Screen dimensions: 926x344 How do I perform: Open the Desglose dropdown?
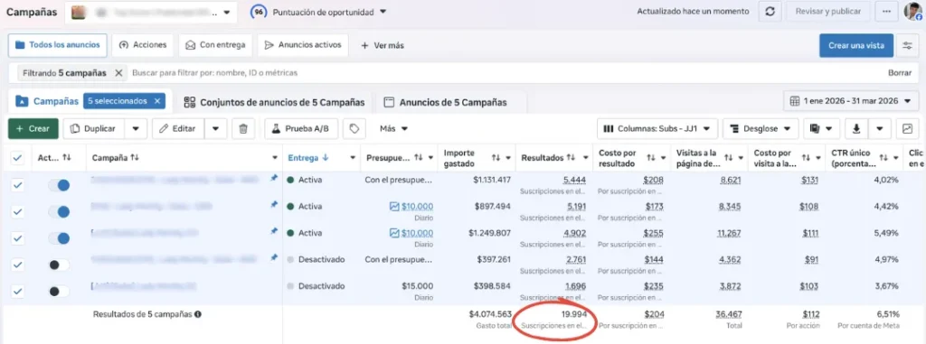pyautogui.click(x=761, y=128)
